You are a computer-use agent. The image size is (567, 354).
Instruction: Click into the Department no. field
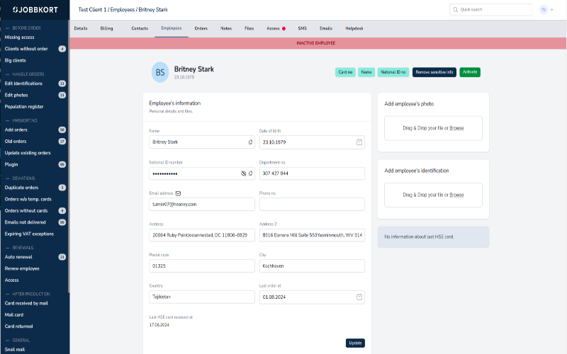point(312,173)
